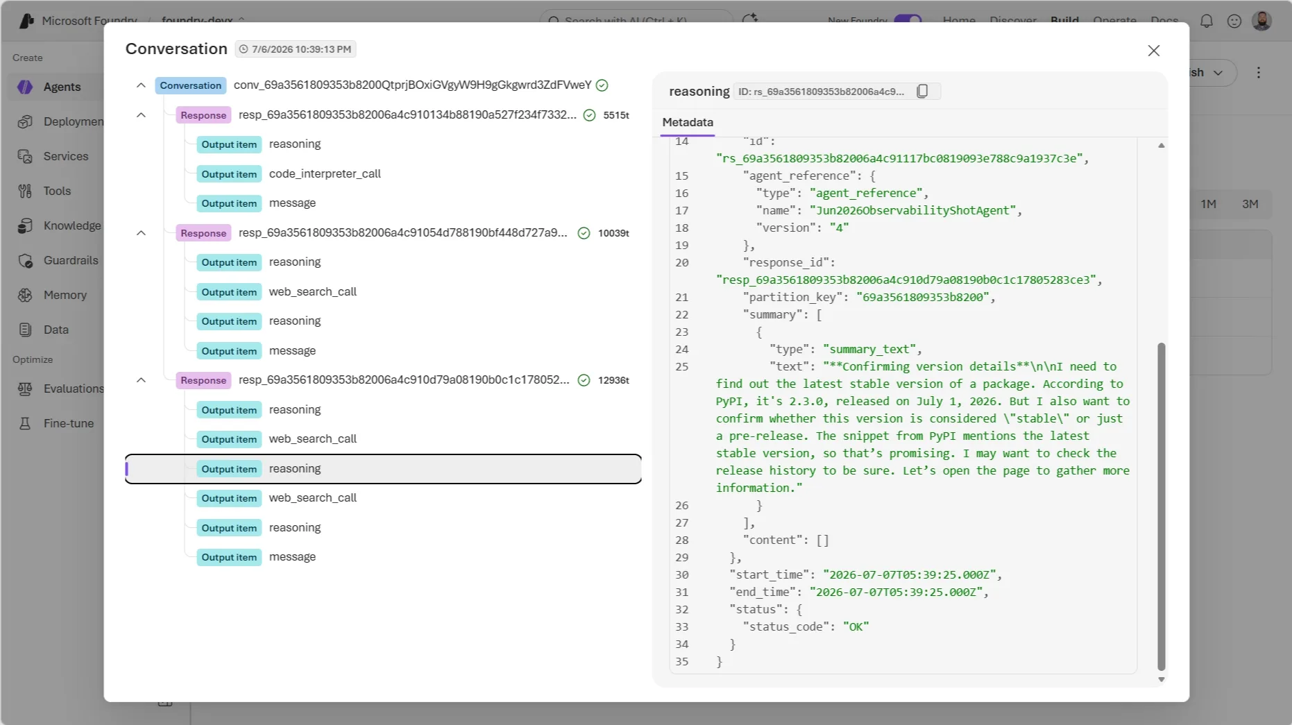Click the status check next to 10039t response
The height and width of the screenshot is (725, 1292).
pos(584,233)
